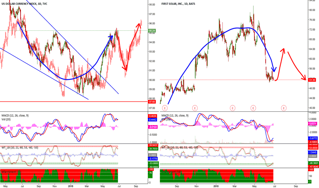Select the red 87.66 support price label
319x188 pixels.
click(x=152, y=102)
